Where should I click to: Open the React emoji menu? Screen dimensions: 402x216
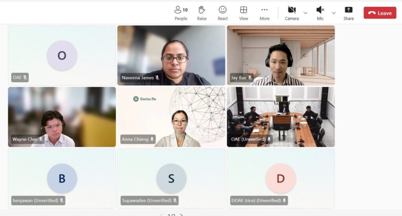[x=223, y=13]
